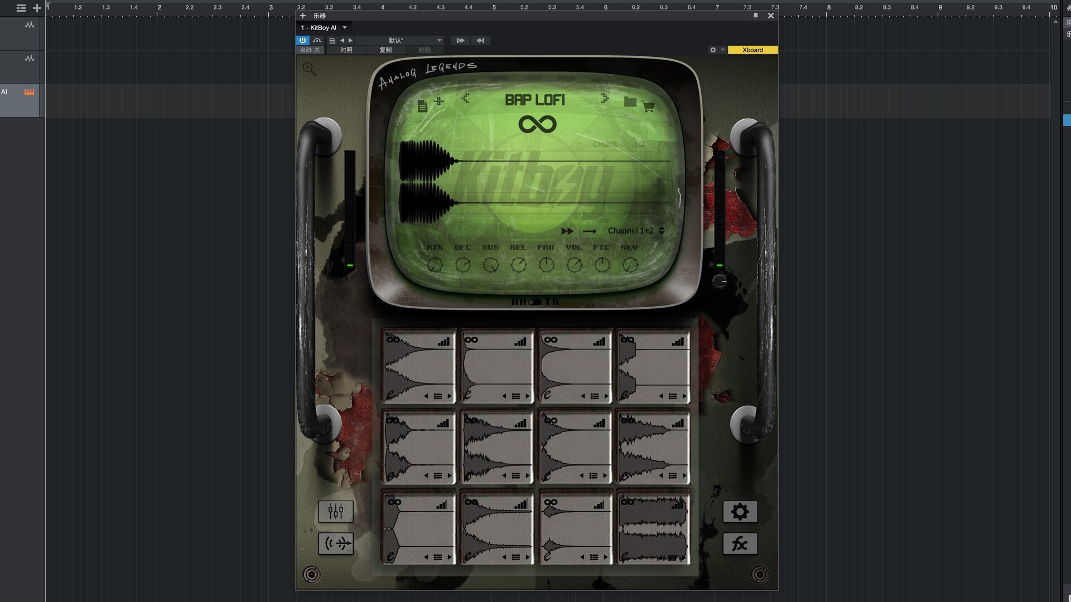Toggle the EQ option on screen
This screenshot has width=1071, height=602.
click(639, 144)
